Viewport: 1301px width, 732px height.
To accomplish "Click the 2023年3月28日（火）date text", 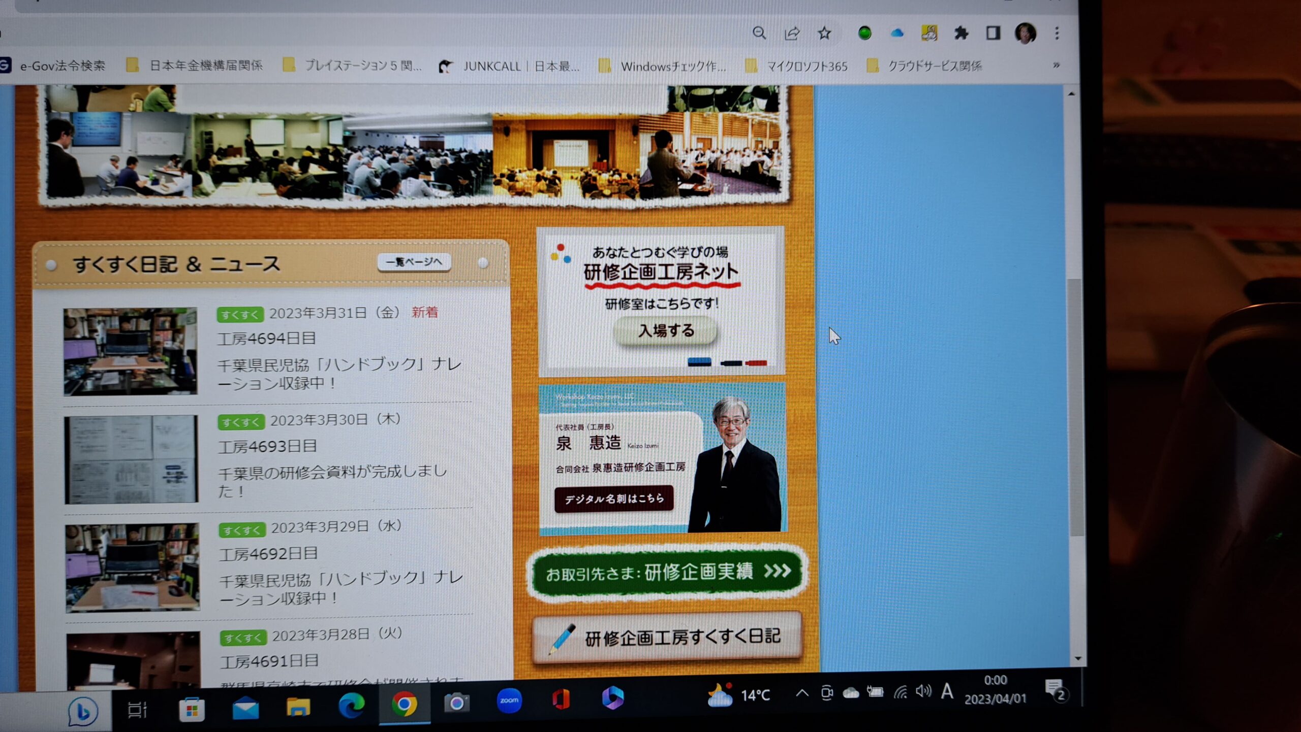I will pos(337,635).
